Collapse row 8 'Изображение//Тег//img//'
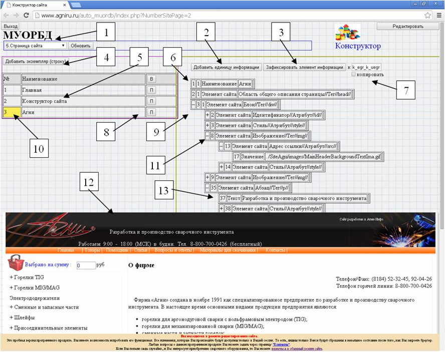This screenshot has width=445, height=352. (x=207, y=136)
